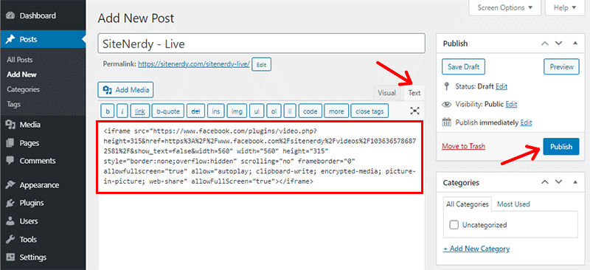This screenshot has width=590, height=270.
Task: Collapse the Categories panel triangle
Action: point(575,182)
